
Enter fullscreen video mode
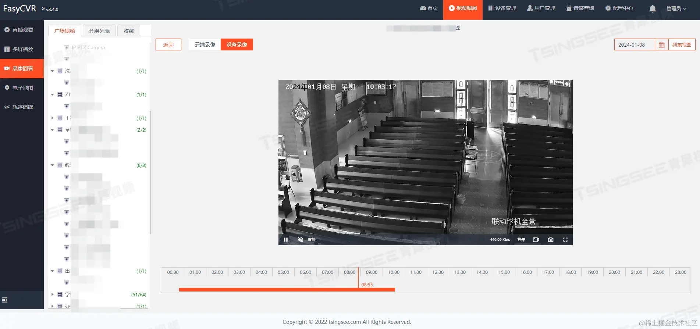click(565, 240)
